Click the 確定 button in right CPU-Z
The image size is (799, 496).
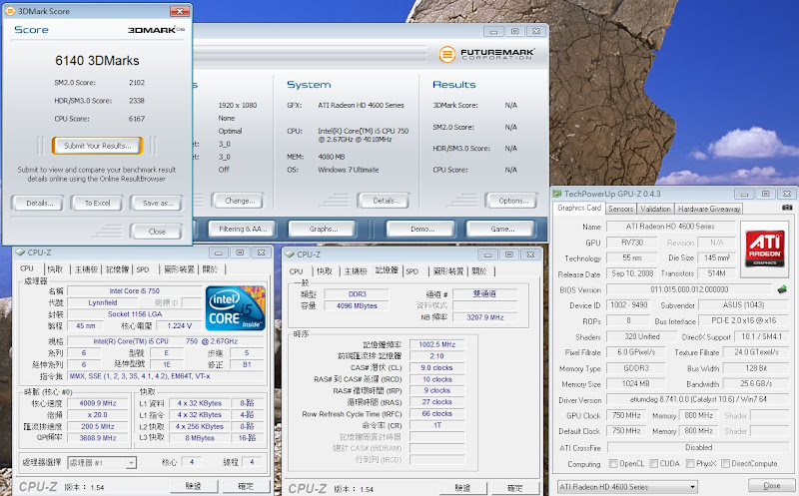(514, 488)
